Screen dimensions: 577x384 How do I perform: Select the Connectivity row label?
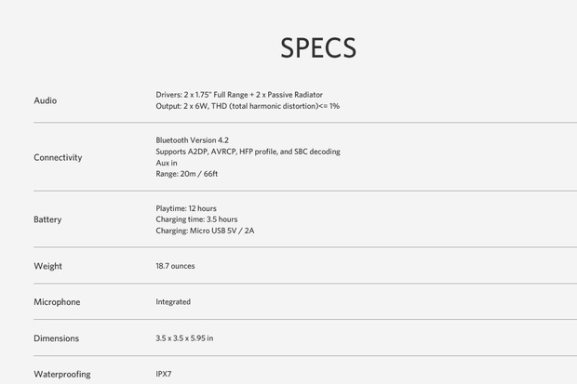58,157
